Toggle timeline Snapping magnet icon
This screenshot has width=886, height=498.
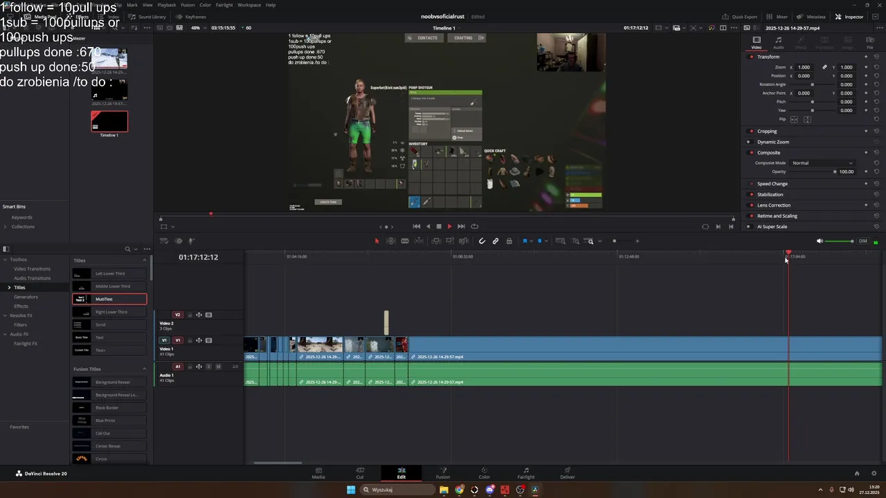pos(482,241)
